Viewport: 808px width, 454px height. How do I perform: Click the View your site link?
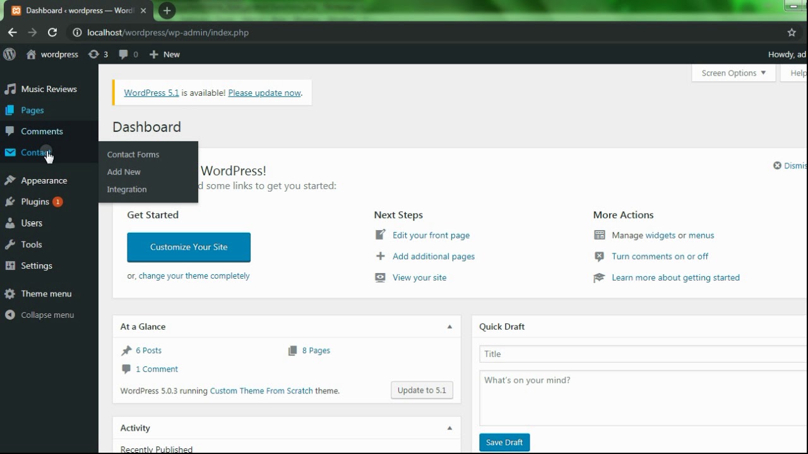419,277
